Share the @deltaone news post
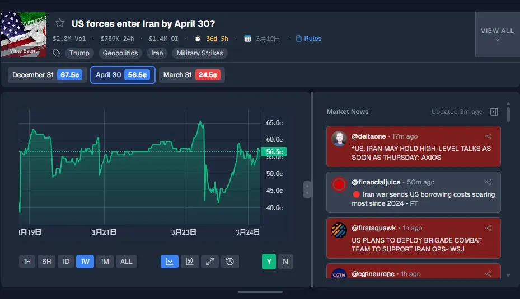520x299 pixels. click(x=488, y=136)
